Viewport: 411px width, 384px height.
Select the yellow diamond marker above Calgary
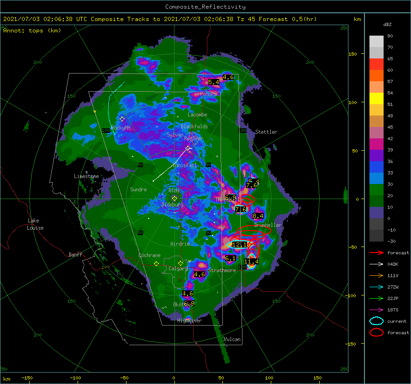pos(180,263)
